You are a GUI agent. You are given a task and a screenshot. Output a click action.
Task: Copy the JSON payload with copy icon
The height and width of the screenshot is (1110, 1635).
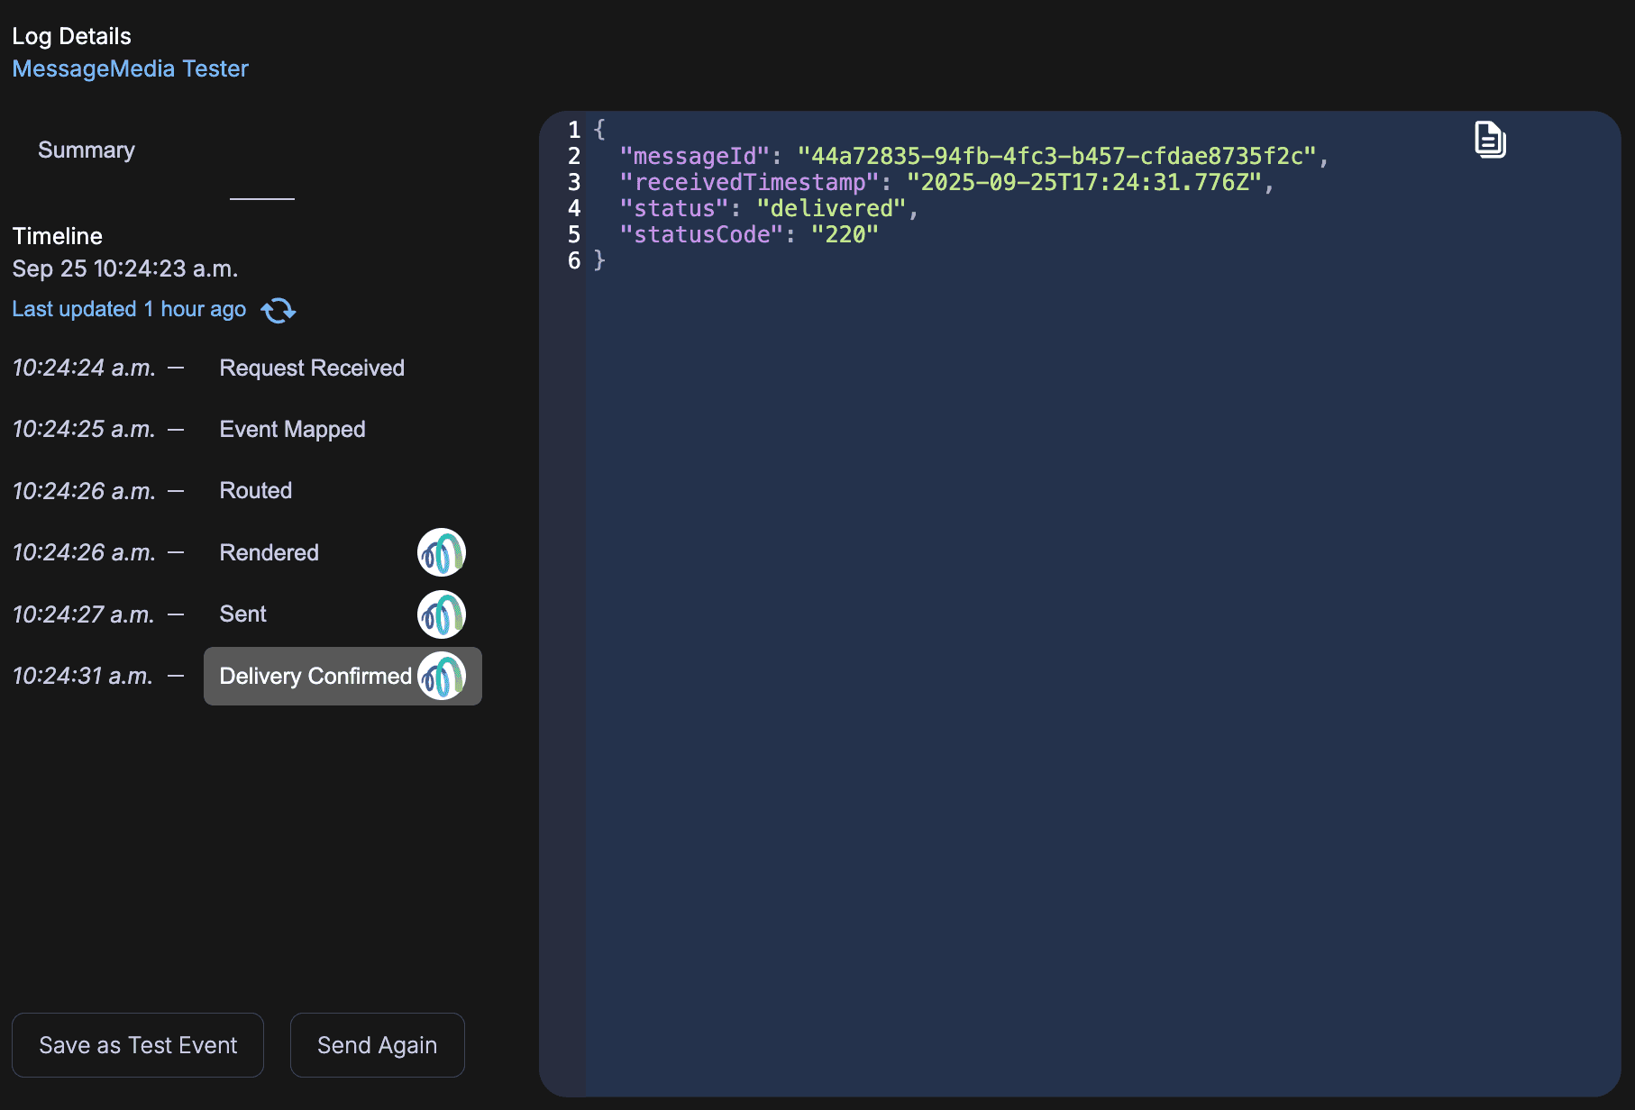1490,140
